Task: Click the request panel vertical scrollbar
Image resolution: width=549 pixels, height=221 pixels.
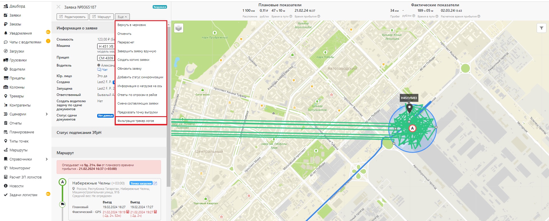Action: [168, 106]
